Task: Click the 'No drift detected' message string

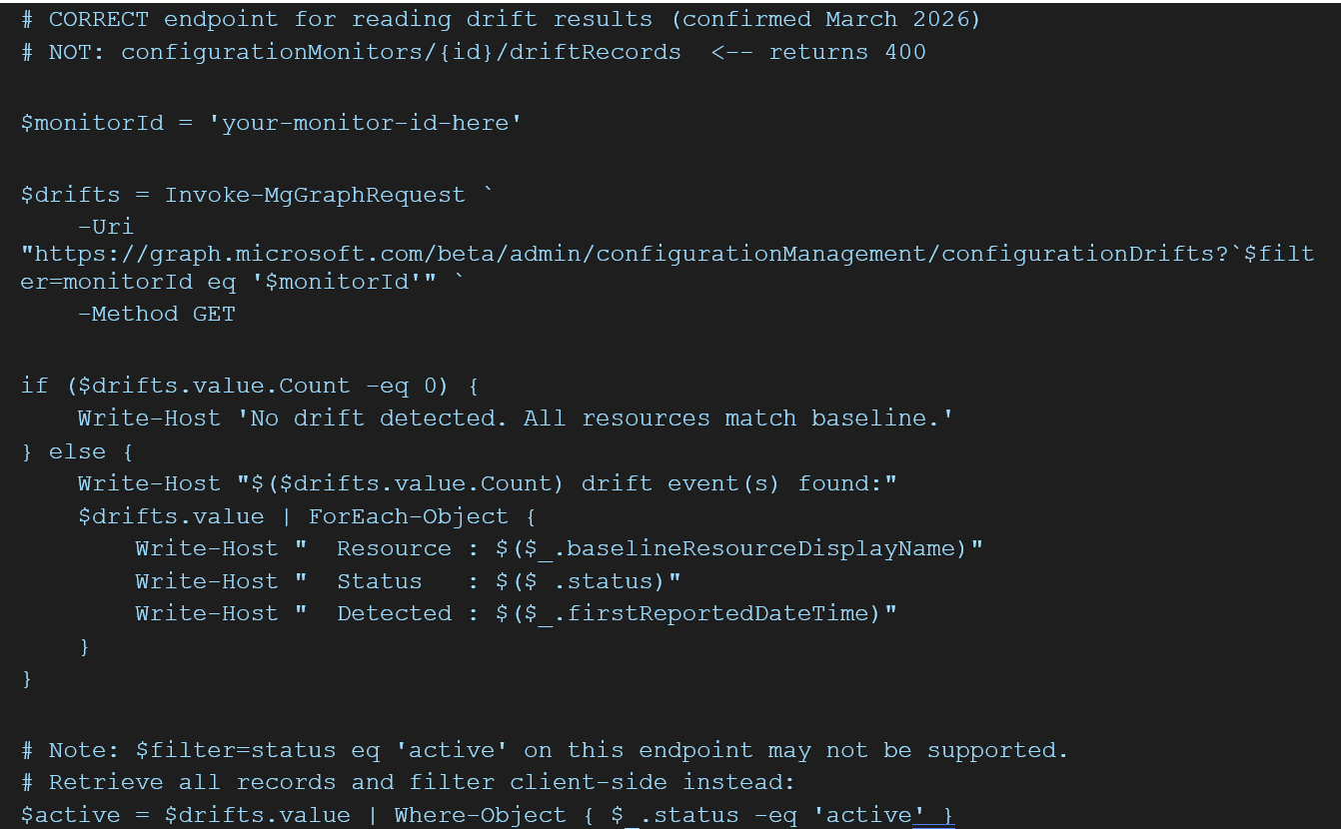Action: (x=596, y=418)
